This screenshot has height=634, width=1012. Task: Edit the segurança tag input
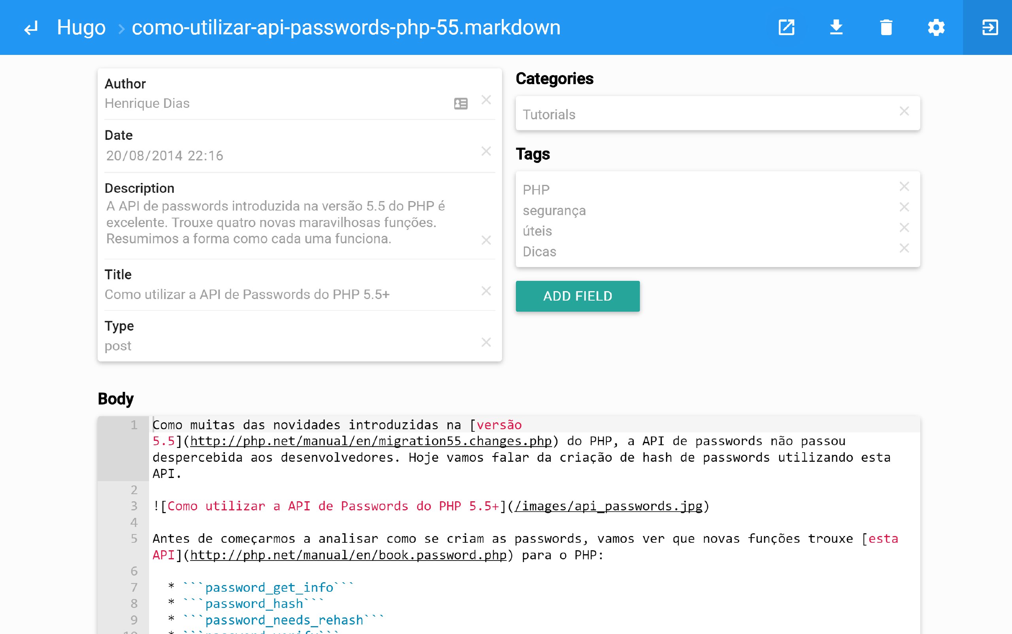707,211
